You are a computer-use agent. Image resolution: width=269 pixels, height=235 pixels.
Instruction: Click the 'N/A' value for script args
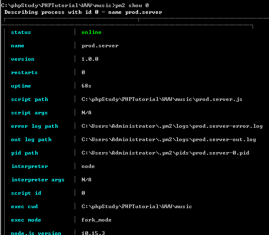tap(86, 113)
